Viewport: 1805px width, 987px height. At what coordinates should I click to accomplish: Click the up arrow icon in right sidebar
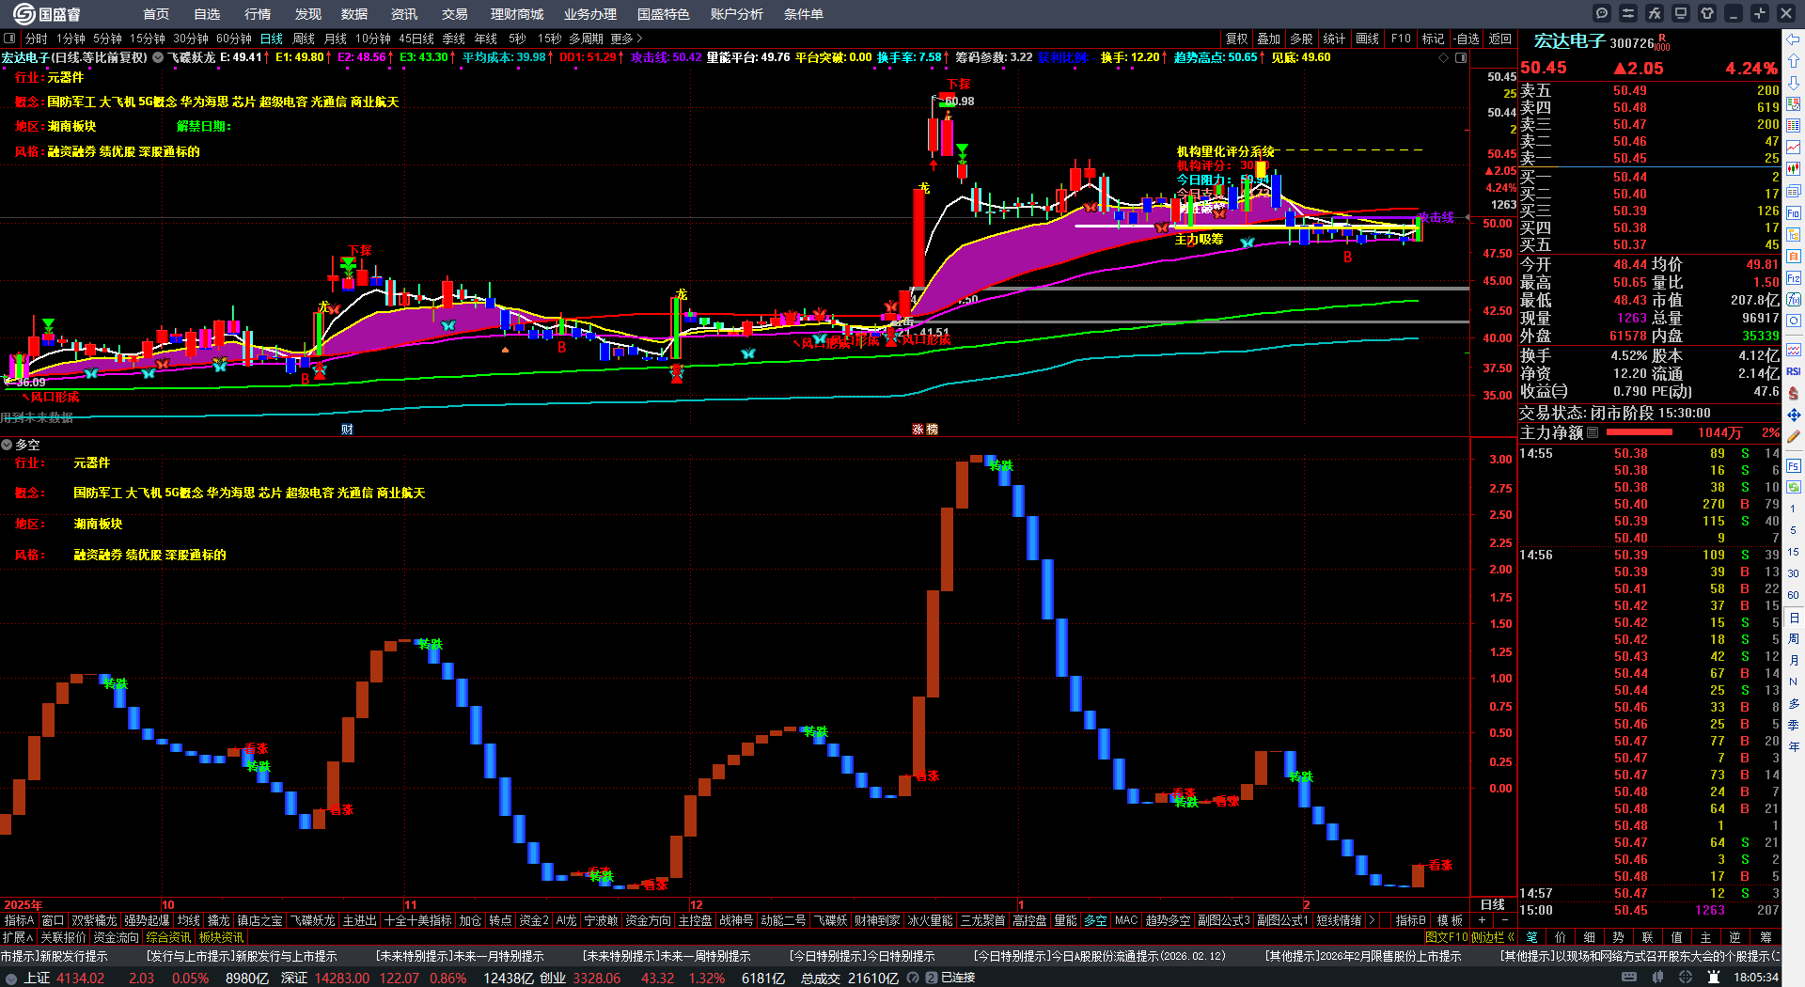pyautogui.click(x=1794, y=61)
